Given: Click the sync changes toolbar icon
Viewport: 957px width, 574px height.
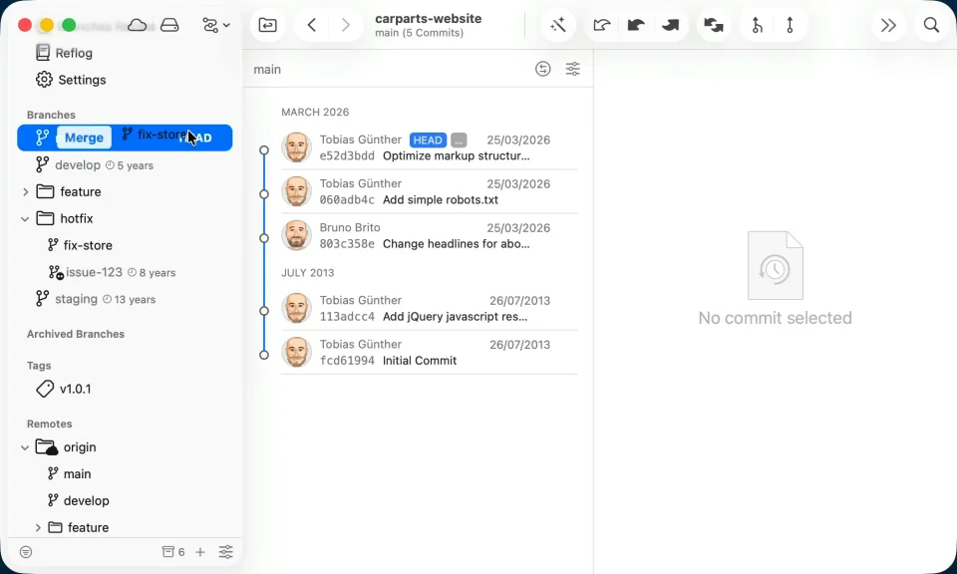Looking at the screenshot, I should click(714, 25).
